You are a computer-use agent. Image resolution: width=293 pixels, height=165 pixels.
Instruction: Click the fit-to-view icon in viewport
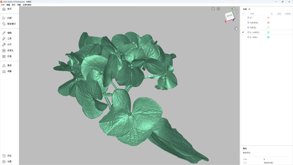pyautogui.click(x=218, y=9)
